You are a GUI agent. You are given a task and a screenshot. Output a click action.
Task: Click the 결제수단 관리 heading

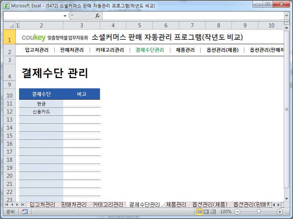click(55, 73)
